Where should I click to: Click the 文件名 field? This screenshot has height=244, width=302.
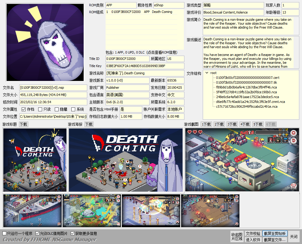click(53, 88)
